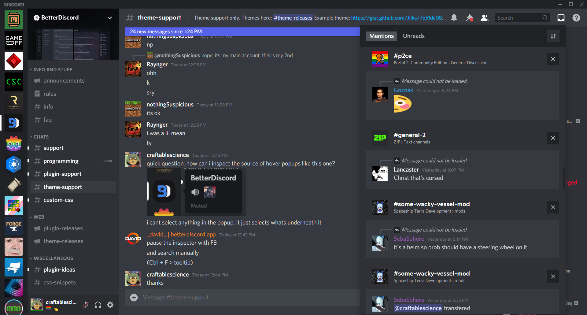Select the Mentions tab
Viewport: 587px width, 315px height.
point(381,36)
